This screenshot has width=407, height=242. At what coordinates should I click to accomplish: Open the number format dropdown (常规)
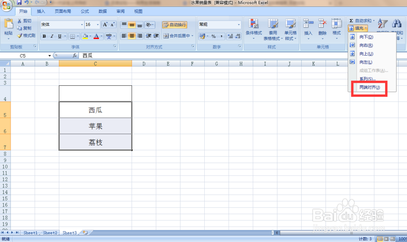click(x=239, y=25)
